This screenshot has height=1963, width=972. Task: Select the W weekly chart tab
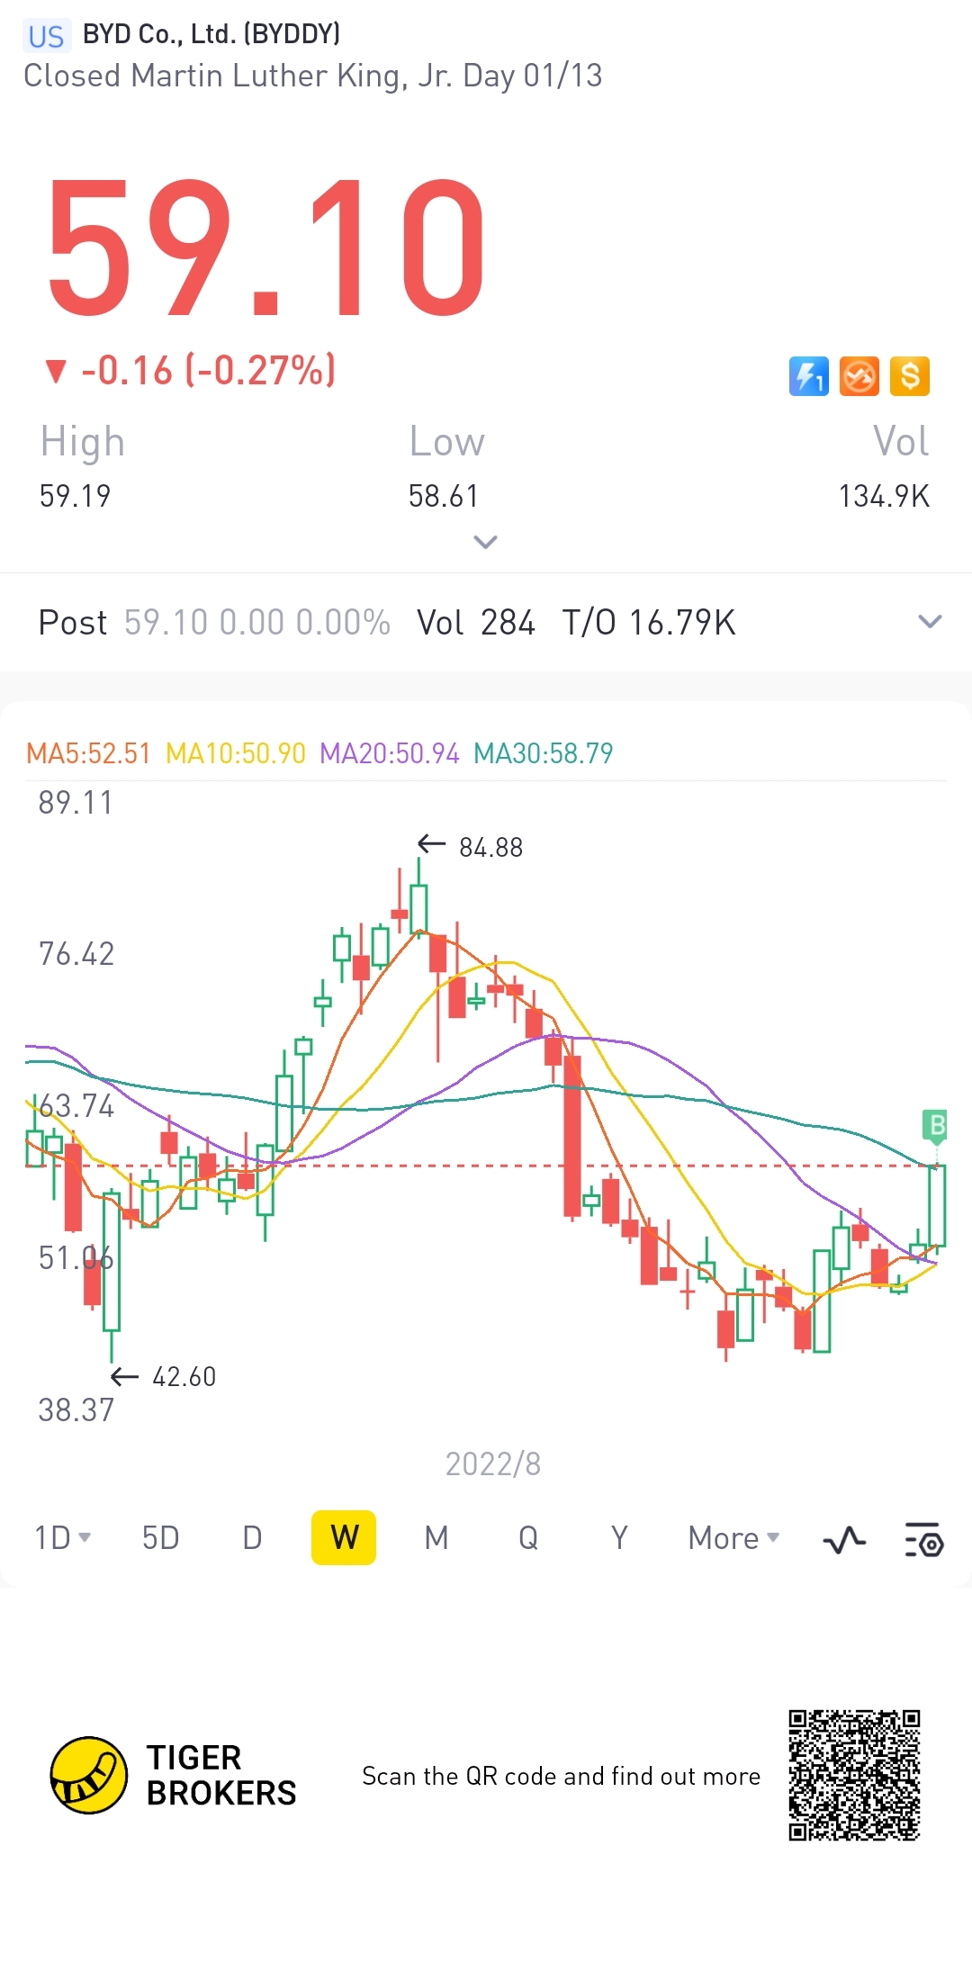click(344, 1537)
